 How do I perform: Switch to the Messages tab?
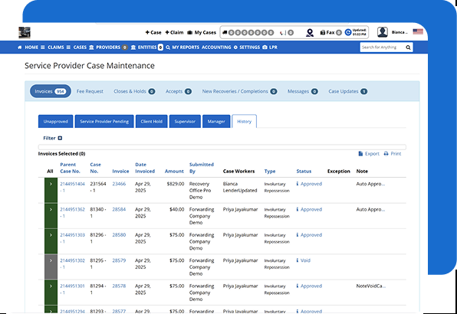pos(303,91)
